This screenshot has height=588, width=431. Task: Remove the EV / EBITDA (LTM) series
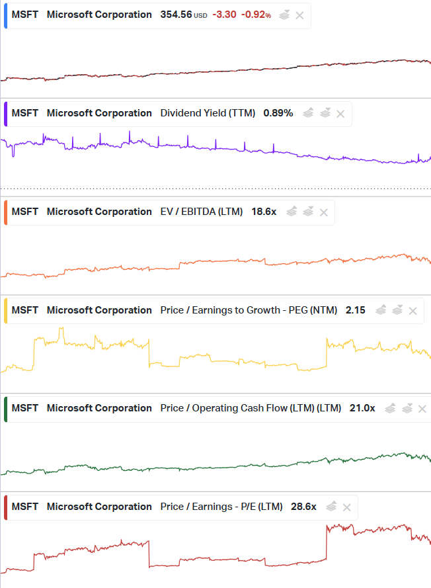324,212
